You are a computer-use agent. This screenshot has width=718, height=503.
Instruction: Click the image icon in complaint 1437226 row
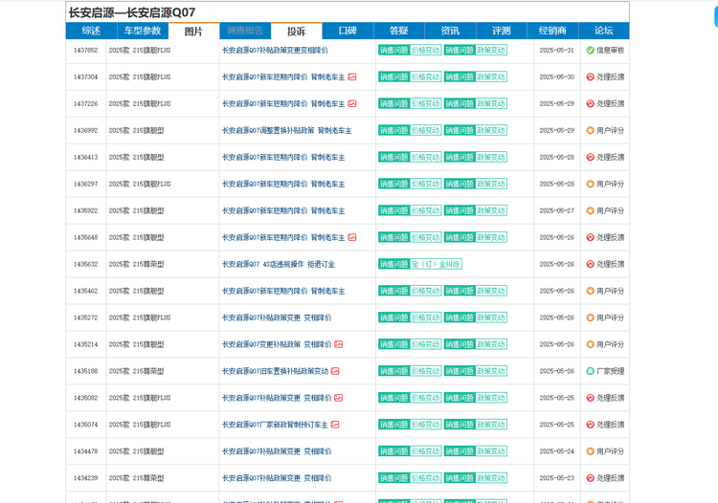pyautogui.click(x=352, y=104)
